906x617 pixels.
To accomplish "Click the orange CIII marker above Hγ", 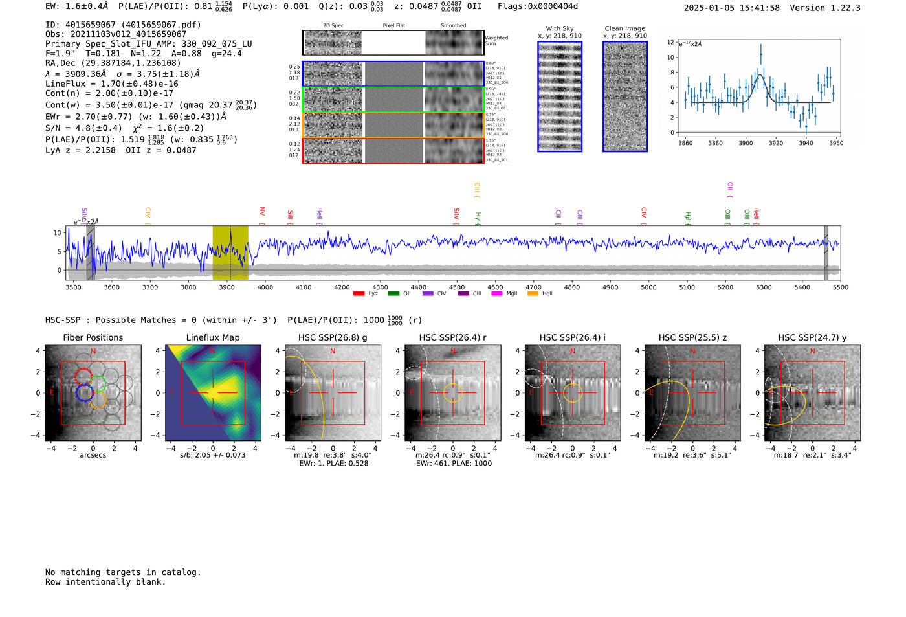I will click(x=477, y=190).
